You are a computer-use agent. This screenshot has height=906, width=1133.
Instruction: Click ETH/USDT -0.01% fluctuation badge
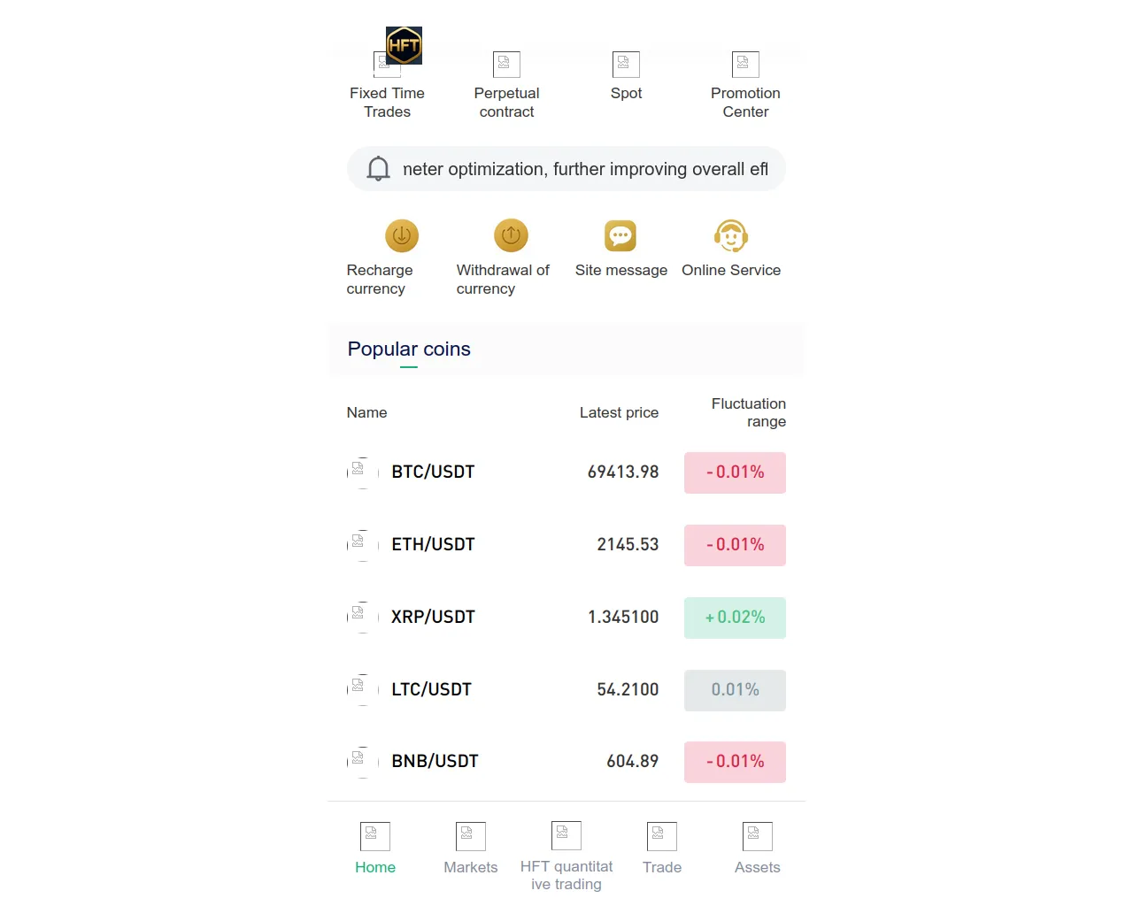[x=735, y=545]
